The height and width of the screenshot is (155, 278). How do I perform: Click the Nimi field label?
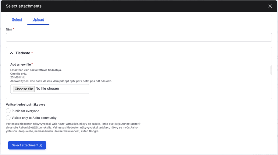tap(9, 29)
